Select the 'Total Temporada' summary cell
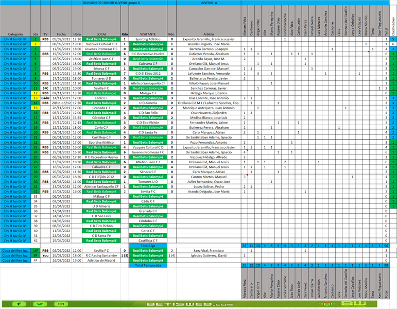Image resolution: width=397 pixels, height=309 pixels. [x=148, y=265]
